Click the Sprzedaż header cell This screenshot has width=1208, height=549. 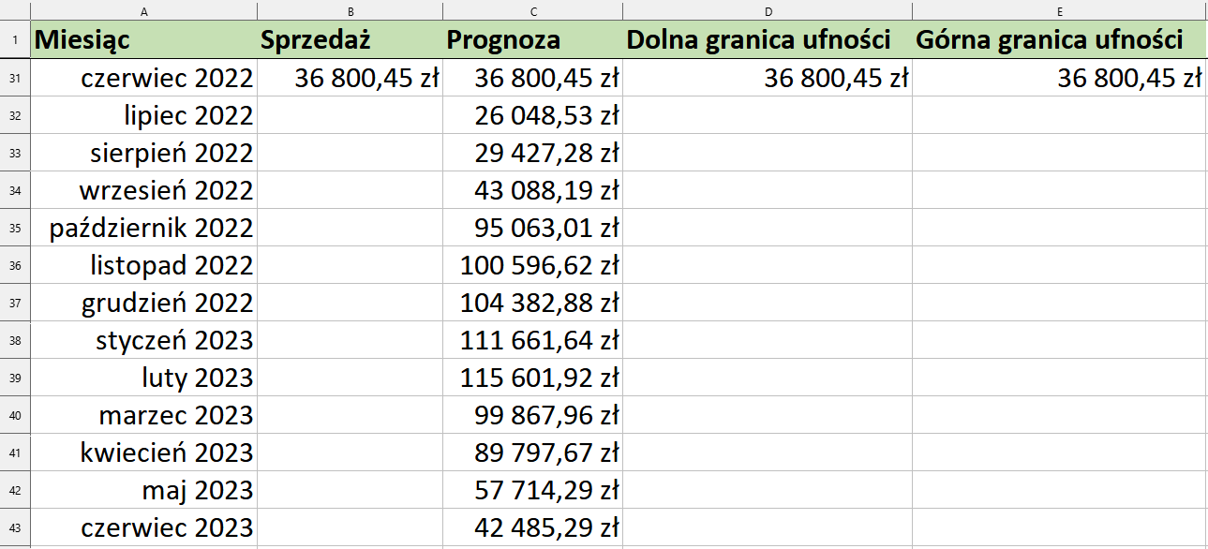(350, 40)
